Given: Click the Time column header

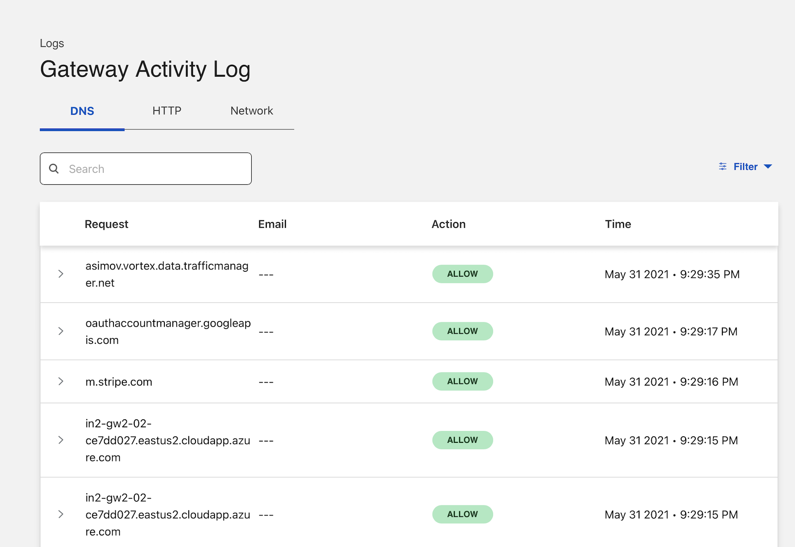Looking at the screenshot, I should click(618, 224).
